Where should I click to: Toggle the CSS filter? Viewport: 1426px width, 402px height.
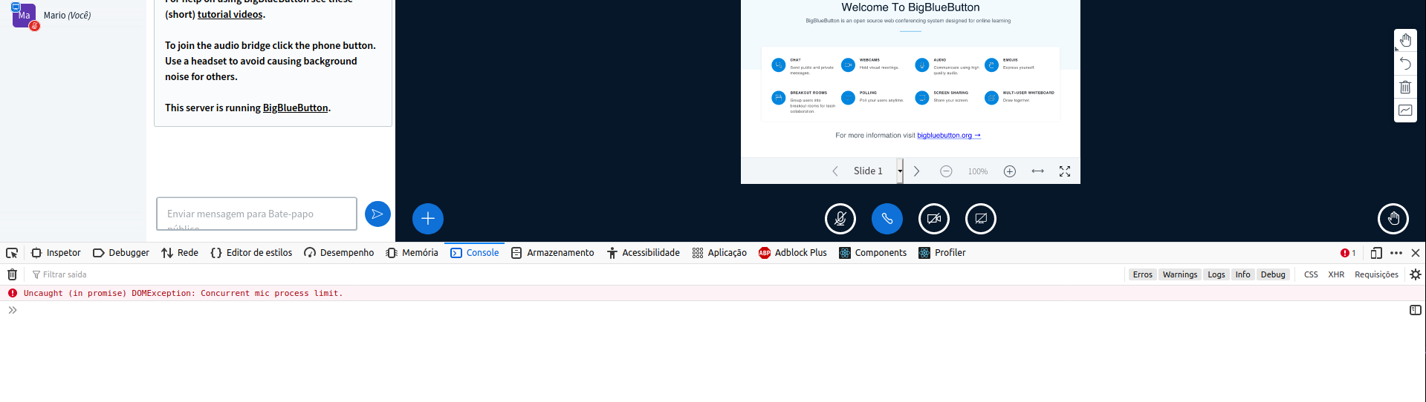1311,274
